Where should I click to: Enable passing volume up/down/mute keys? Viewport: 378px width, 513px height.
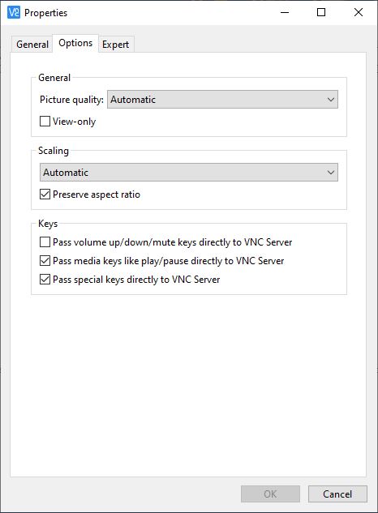(x=45, y=242)
